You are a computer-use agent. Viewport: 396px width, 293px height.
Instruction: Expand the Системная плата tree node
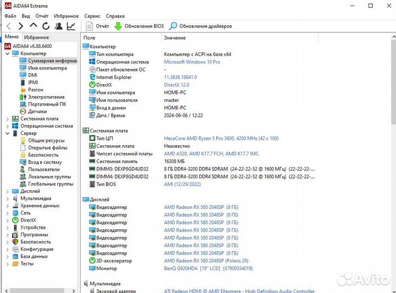point(7,119)
